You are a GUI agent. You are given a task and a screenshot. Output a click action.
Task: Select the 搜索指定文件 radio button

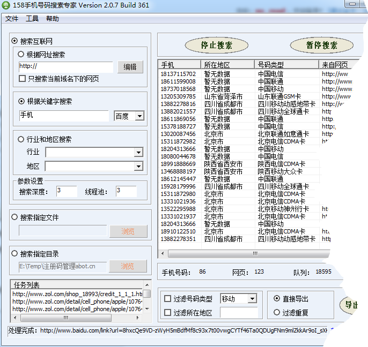14,217
